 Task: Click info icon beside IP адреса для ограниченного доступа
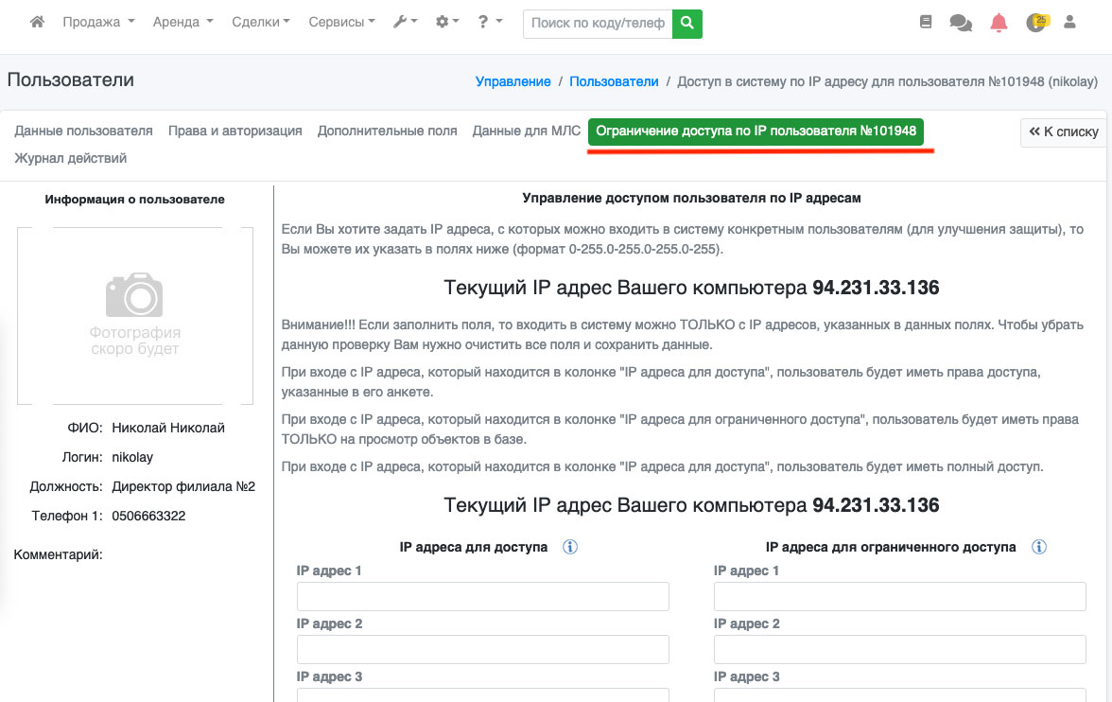[1039, 547]
